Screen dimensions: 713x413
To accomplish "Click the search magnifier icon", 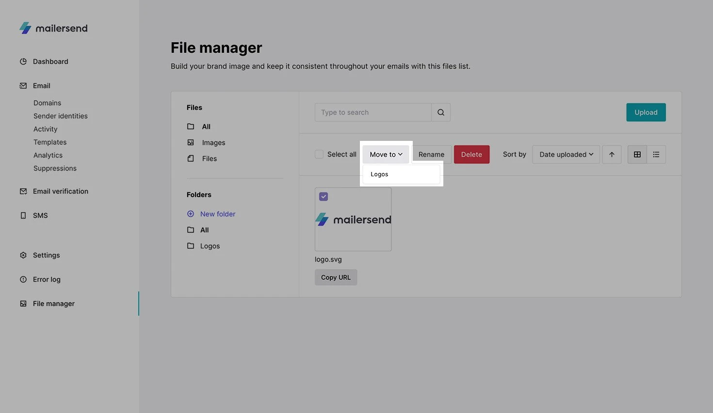I will pyautogui.click(x=440, y=112).
